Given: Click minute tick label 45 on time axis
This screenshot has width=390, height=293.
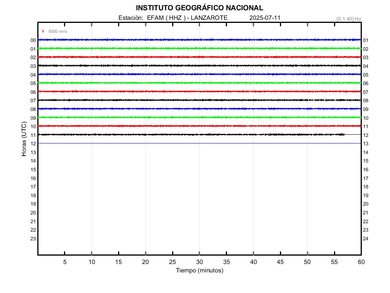Looking at the screenshot, I should 280,262.
